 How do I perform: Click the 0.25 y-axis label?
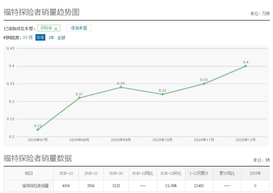[x=10, y=119]
